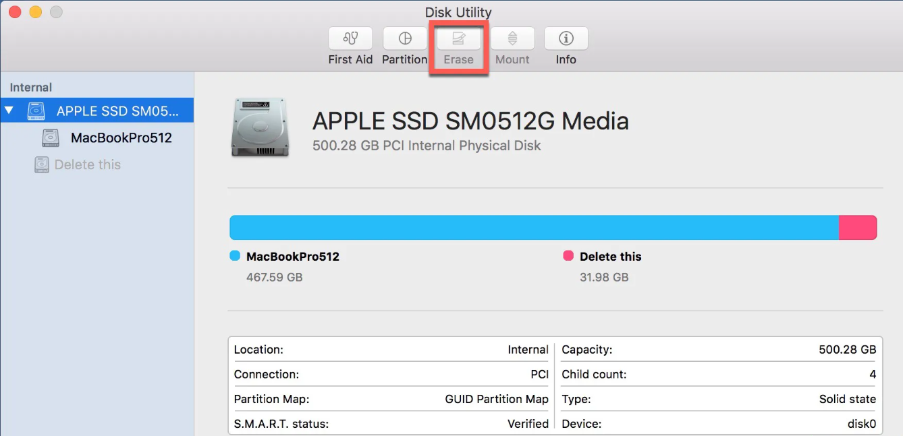Select MacBookPro512 in the sidebar
This screenshot has width=903, height=436.
click(x=121, y=138)
